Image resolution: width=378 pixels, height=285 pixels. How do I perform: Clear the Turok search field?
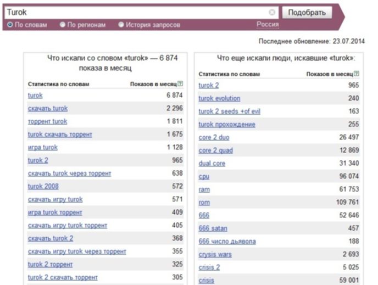[271, 12]
